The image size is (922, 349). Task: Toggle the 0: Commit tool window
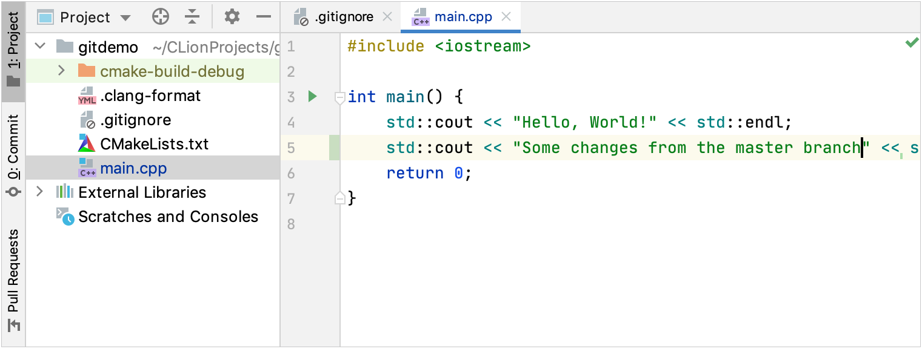pyautogui.click(x=13, y=154)
